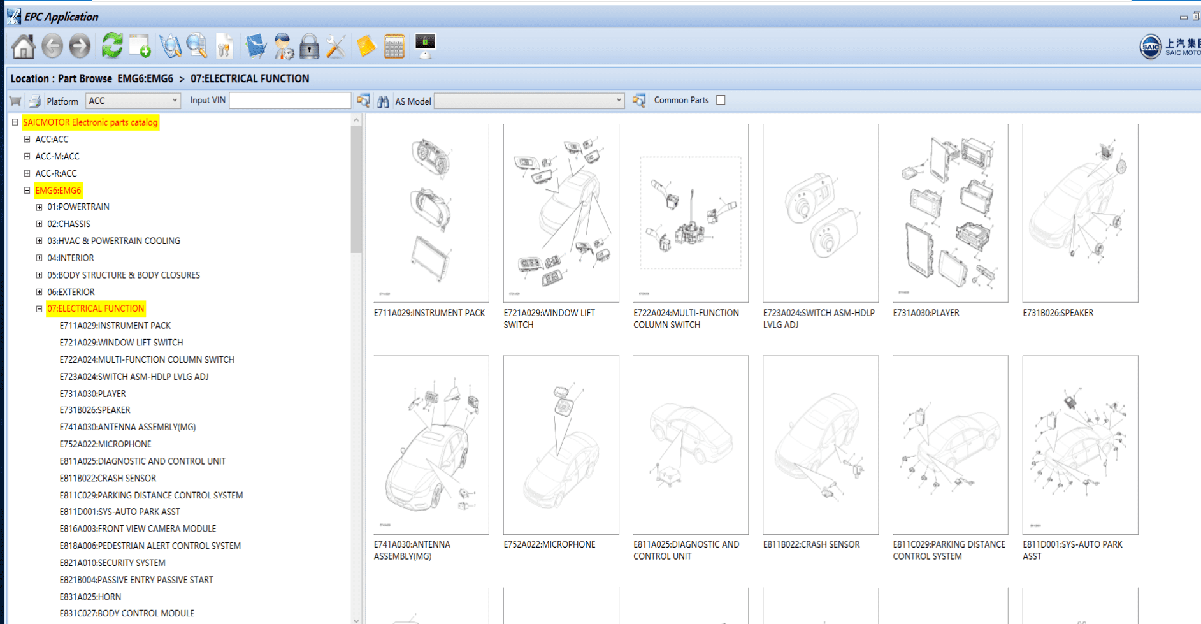Click the printer icon
The width and height of the screenshot is (1201, 624).
coord(34,101)
